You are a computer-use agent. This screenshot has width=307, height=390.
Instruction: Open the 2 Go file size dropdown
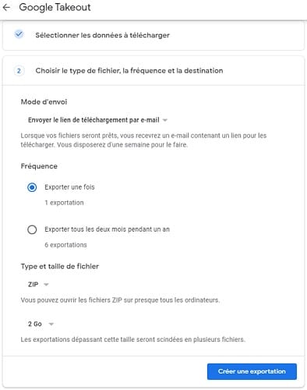[41, 324]
